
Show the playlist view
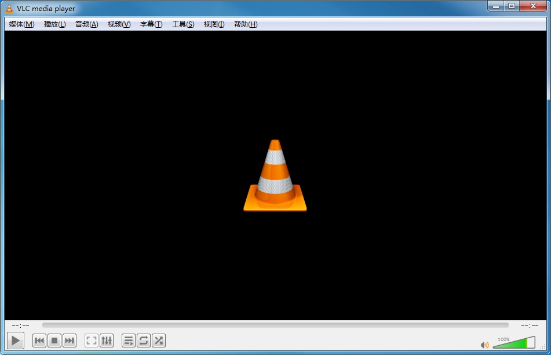129,341
